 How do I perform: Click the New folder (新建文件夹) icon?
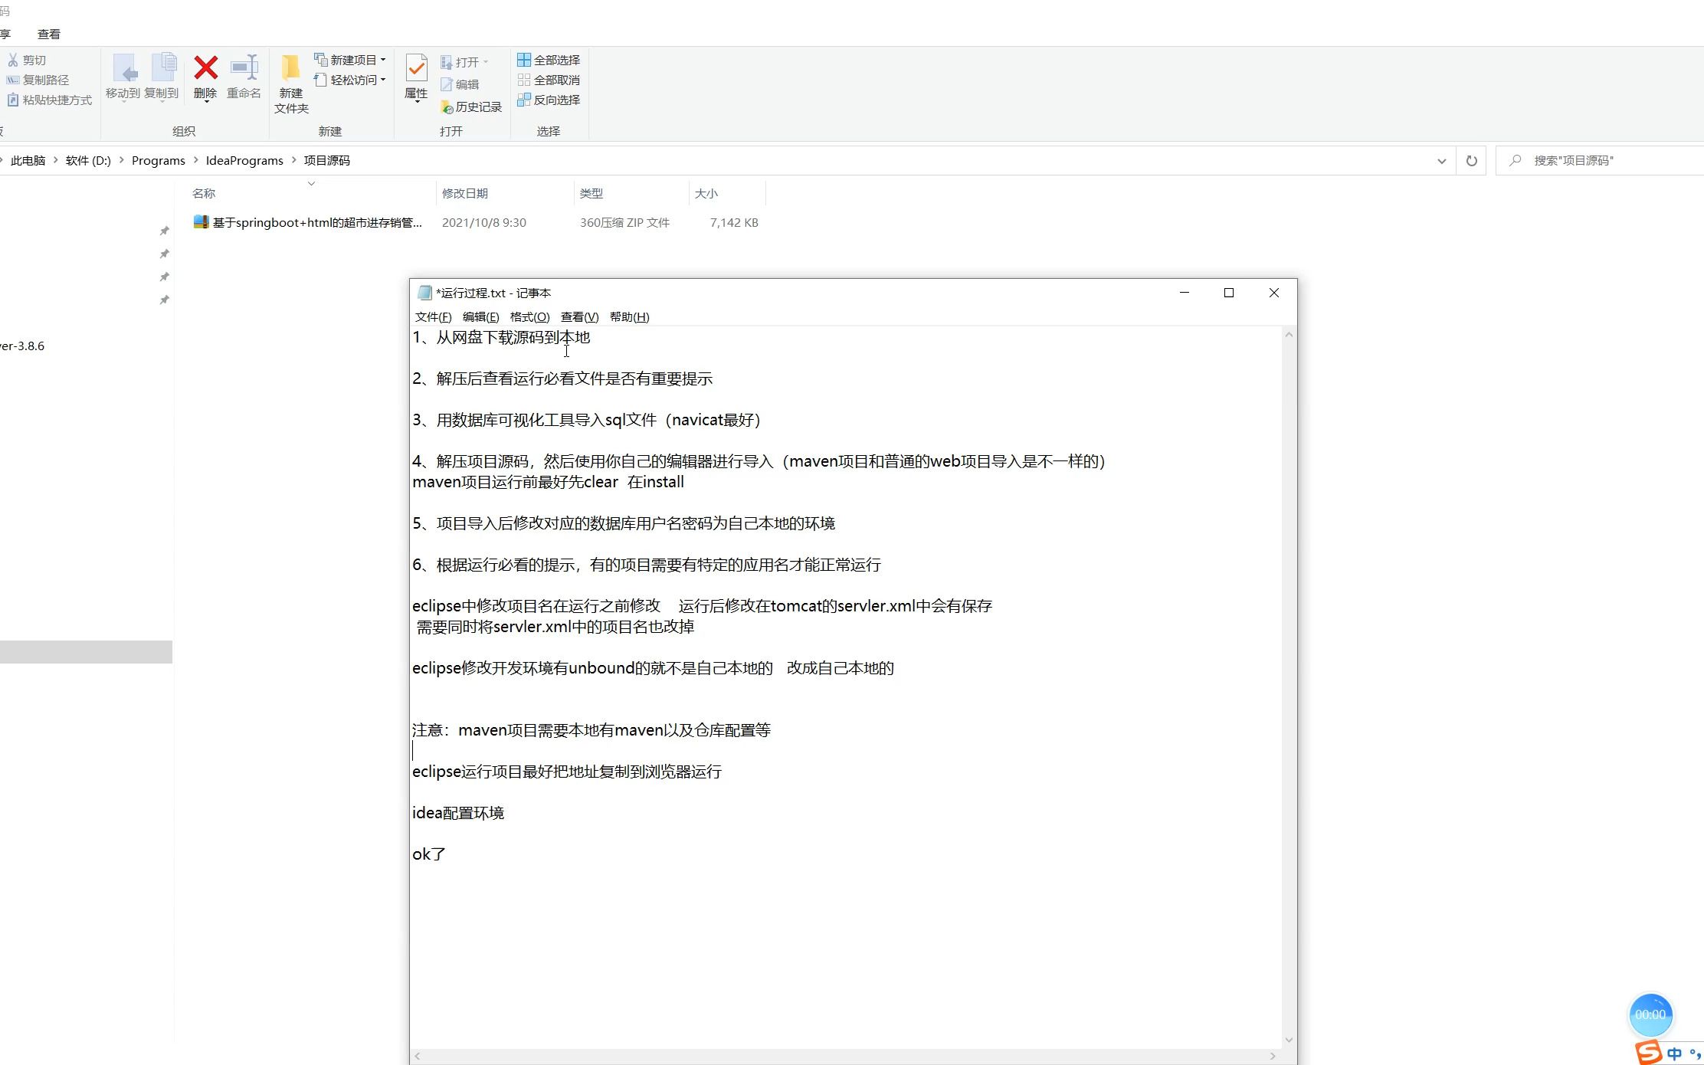pyautogui.click(x=291, y=67)
